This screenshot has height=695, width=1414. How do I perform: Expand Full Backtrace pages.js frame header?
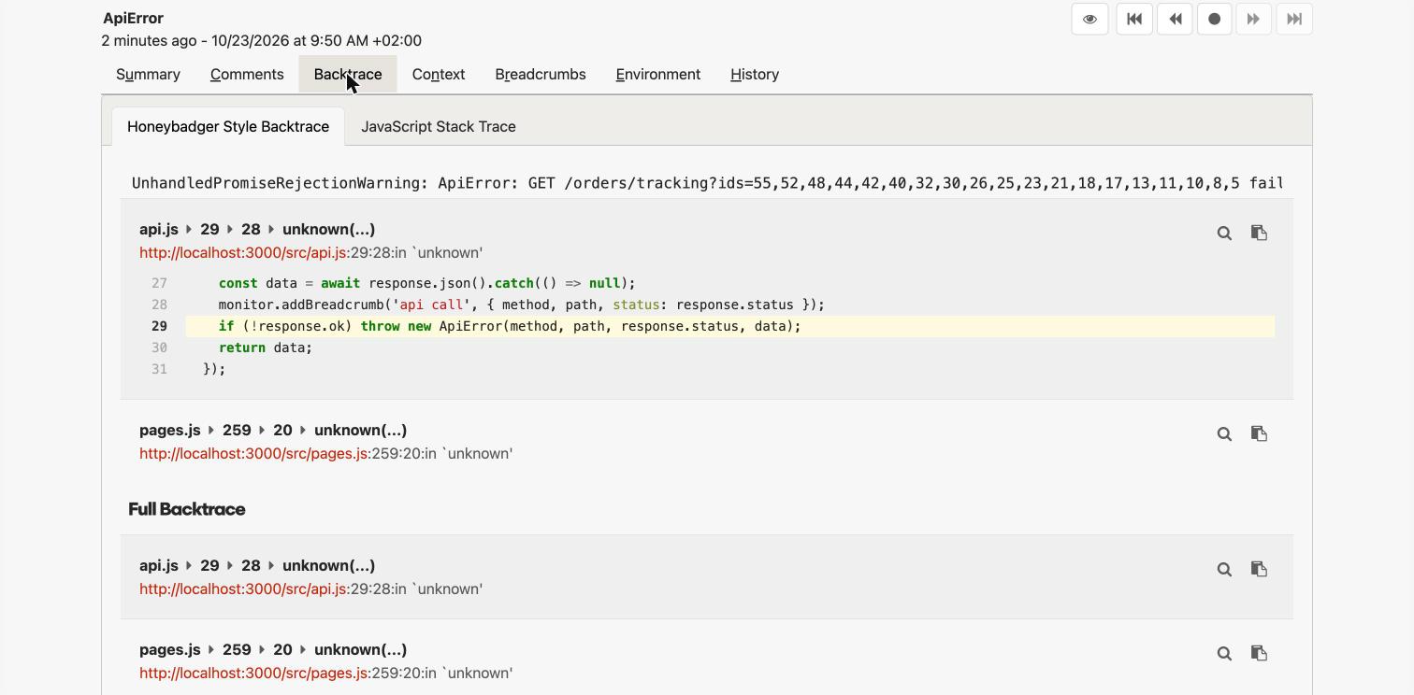[273, 649]
